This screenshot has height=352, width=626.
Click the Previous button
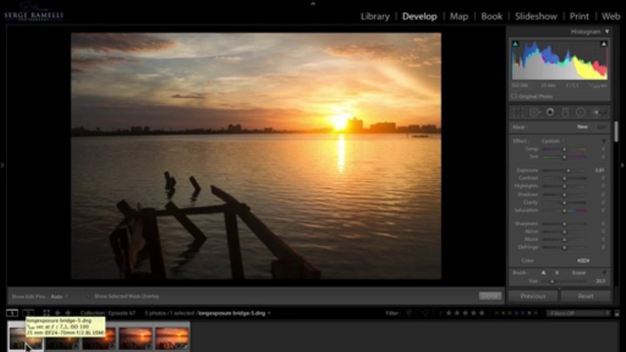(533, 296)
